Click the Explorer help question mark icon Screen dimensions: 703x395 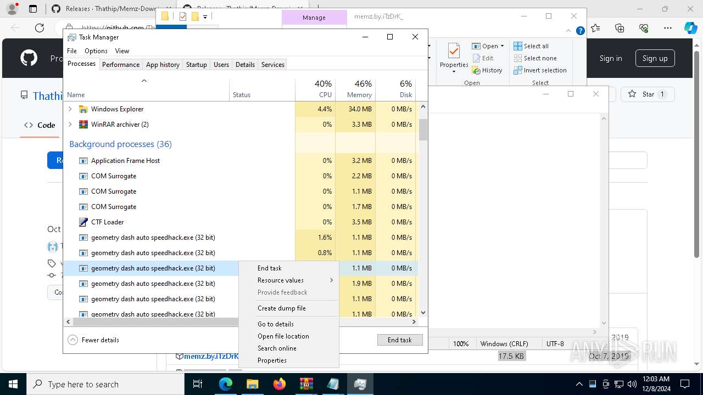(x=580, y=31)
